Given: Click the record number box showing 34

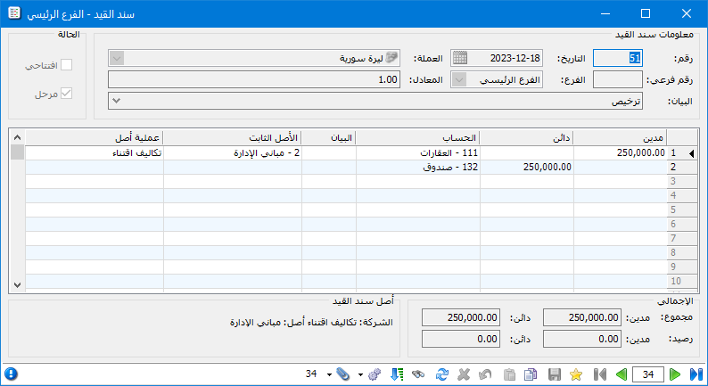Looking at the screenshot, I should point(648,374).
